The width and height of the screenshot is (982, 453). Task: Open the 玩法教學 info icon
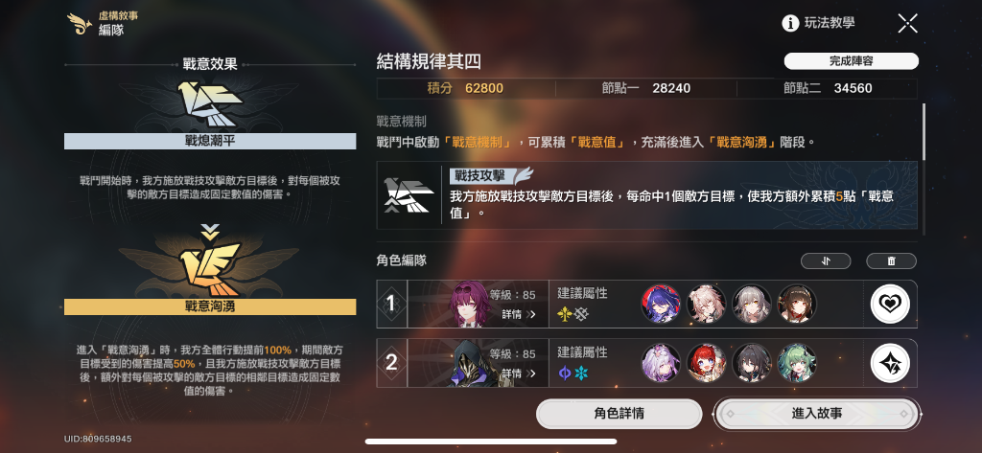790,24
